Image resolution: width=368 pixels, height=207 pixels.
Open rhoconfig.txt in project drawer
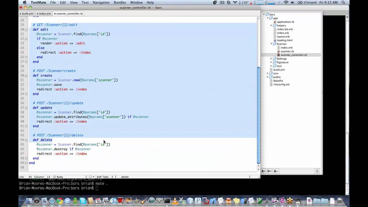(x=281, y=85)
